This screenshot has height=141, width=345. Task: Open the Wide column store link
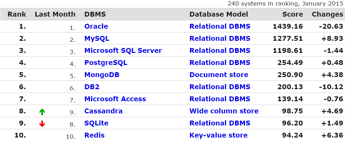point(224,111)
